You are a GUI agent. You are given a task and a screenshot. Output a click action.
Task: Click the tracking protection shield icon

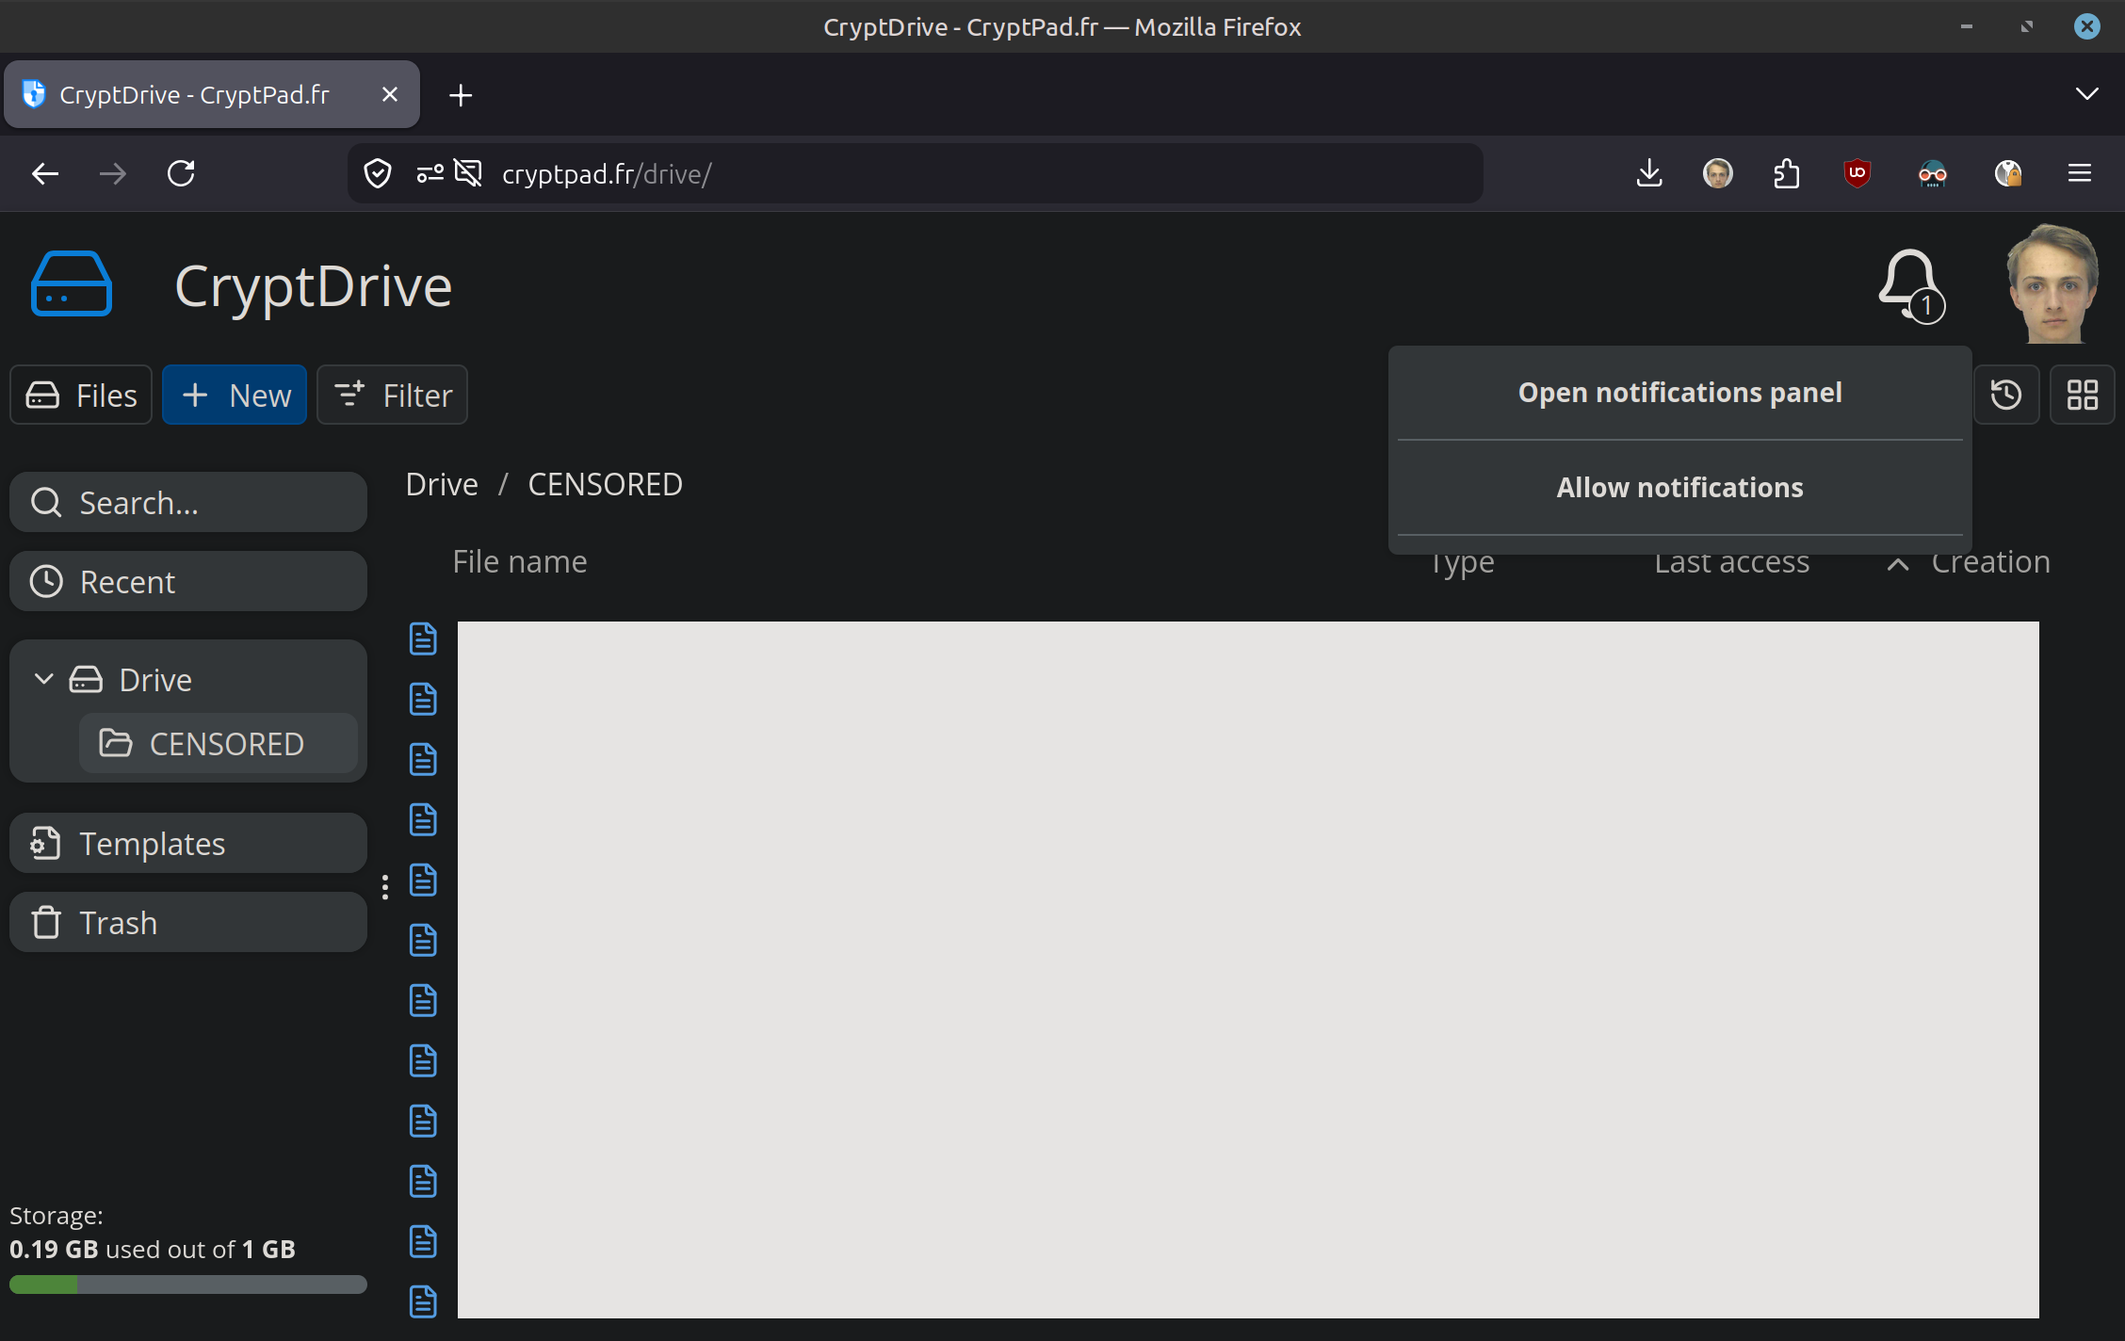coord(378,173)
